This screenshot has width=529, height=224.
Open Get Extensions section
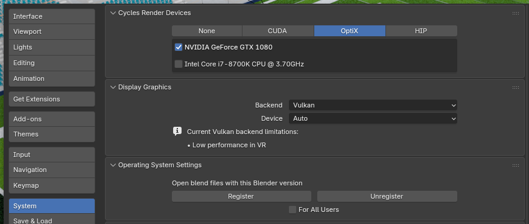click(52, 99)
